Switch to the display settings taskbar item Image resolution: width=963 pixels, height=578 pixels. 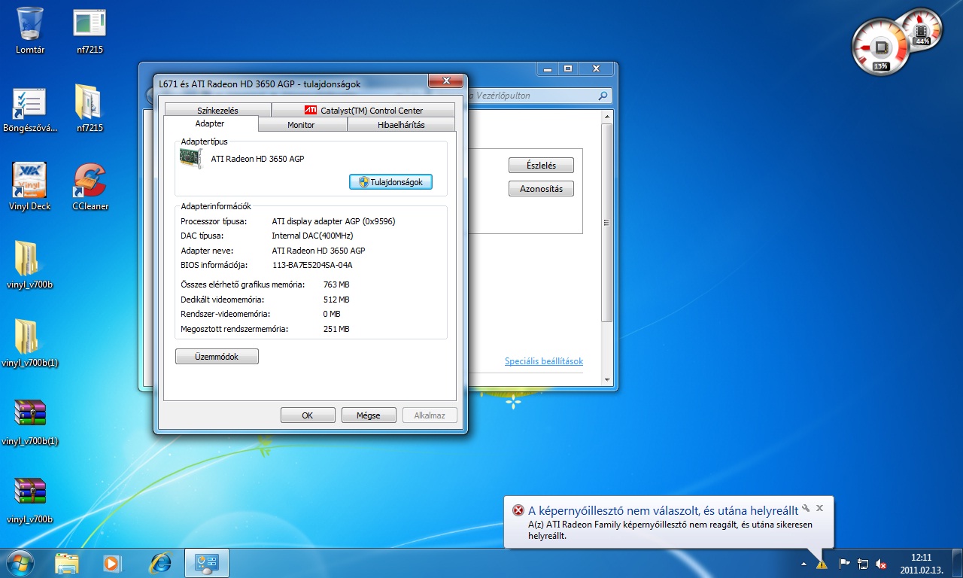point(206,562)
